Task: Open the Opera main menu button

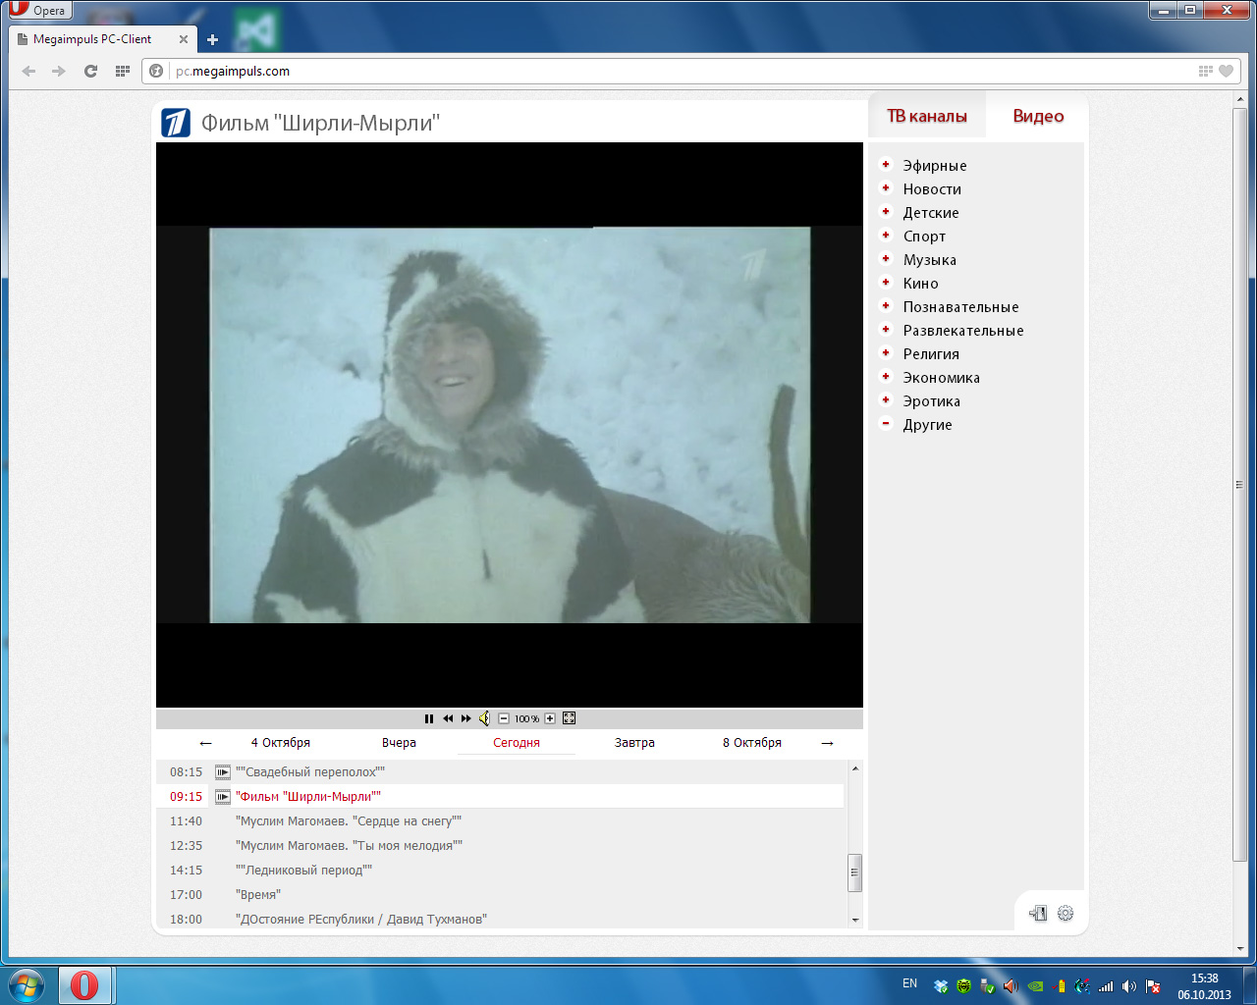Action: (38, 10)
